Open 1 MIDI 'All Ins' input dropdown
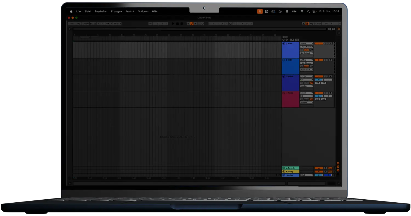 pos(306,43)
